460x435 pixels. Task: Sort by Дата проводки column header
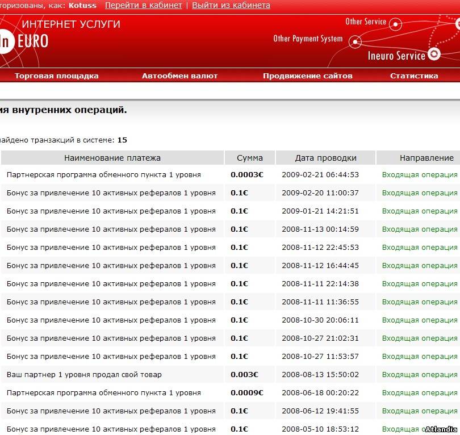(x=325, y=158)
